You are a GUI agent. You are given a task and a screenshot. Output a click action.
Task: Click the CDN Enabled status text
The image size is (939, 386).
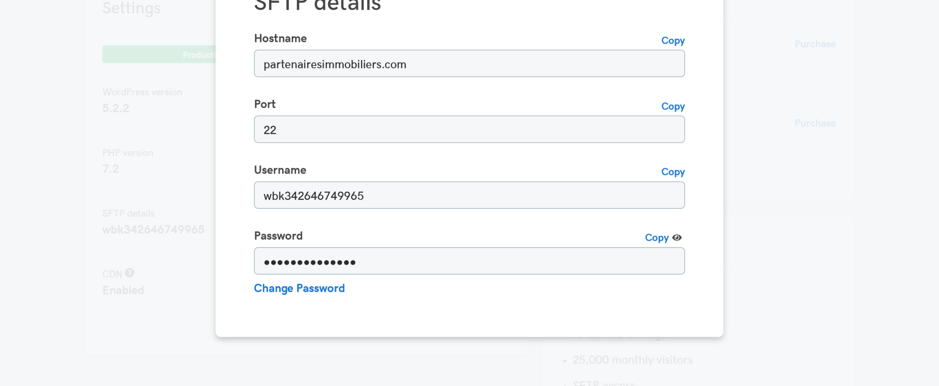pos(123,290)
